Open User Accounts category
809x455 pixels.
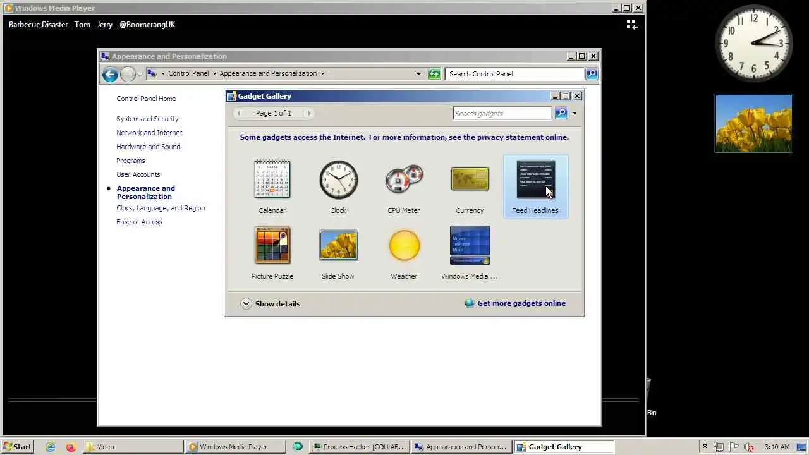pos(138,174)
